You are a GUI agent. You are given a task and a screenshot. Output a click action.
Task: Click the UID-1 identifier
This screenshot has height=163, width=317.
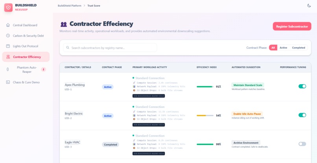(68, 89)
